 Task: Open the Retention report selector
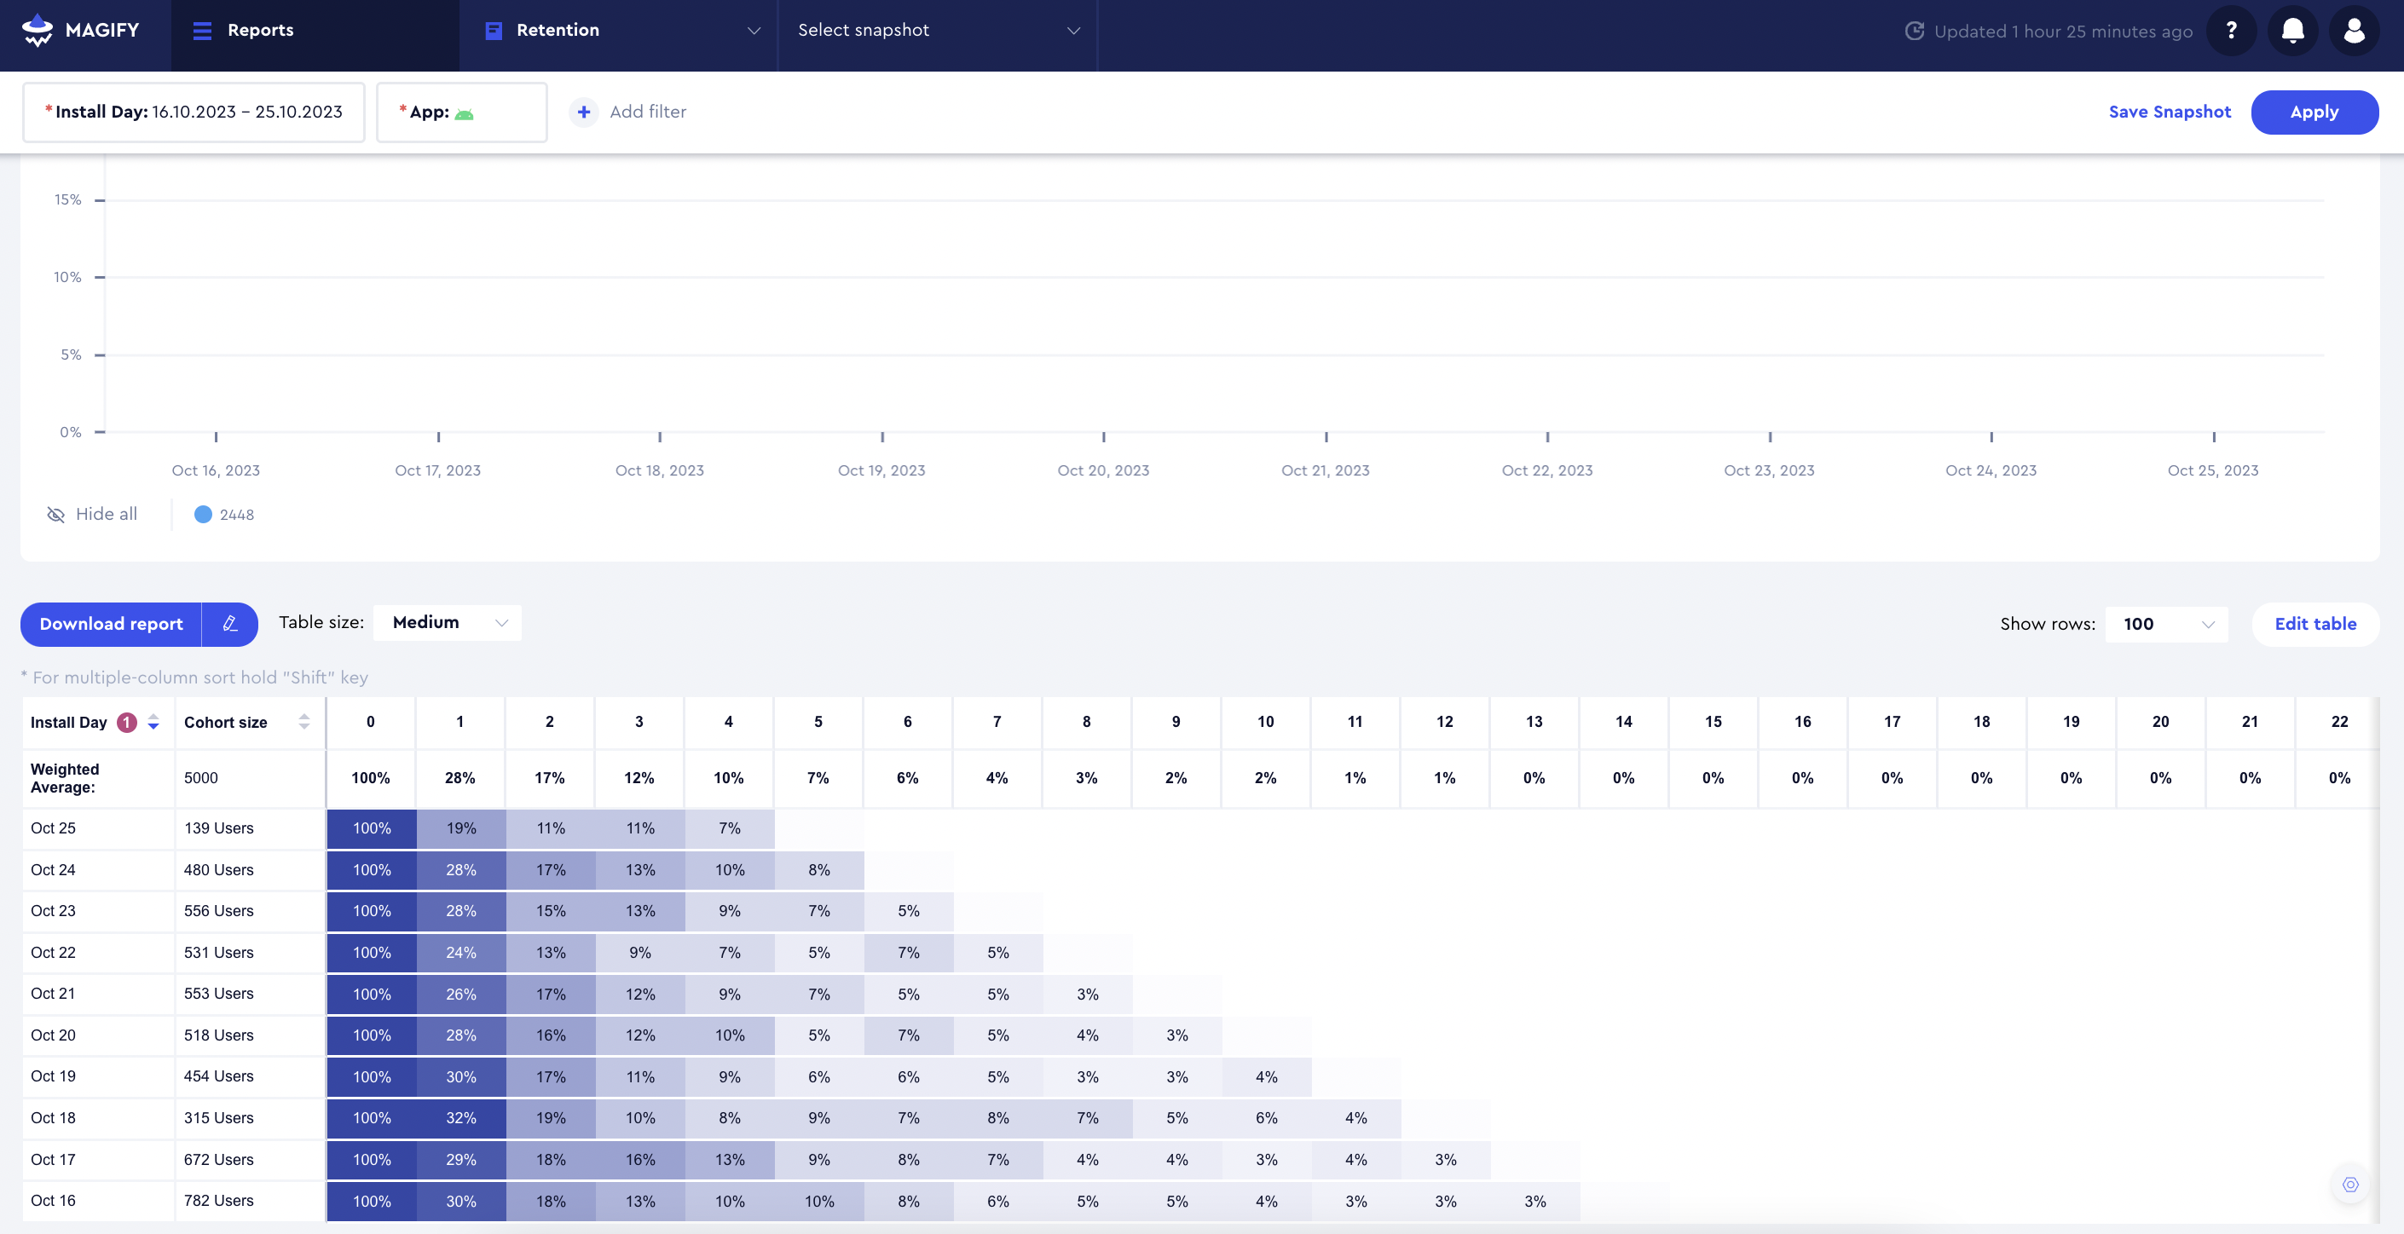619,31
